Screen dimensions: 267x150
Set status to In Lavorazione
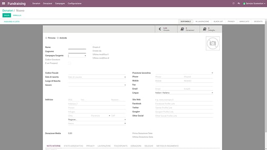click(202, 21)
